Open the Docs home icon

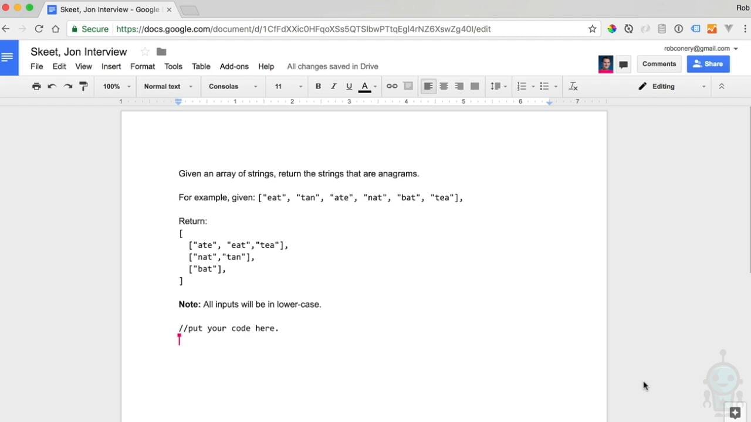(x=8, y=57)
